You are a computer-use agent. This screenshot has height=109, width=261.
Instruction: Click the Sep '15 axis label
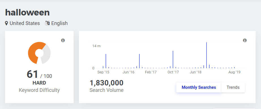(103, 72)
